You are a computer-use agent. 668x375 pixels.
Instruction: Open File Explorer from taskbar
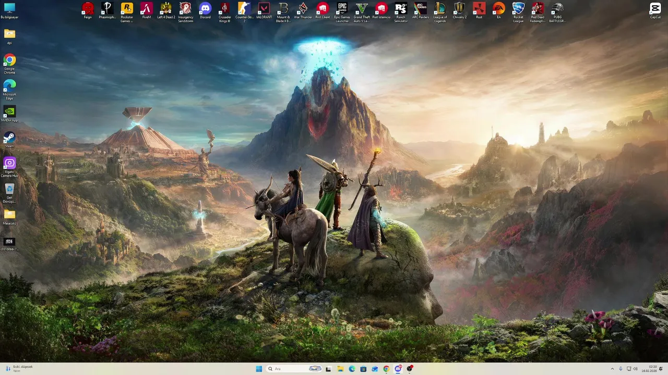[341, 369]
